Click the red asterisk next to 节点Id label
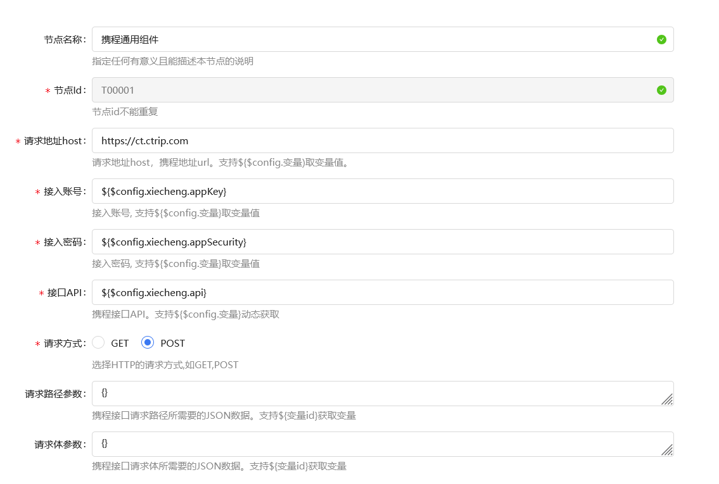The width and height of the screenshot is (719, 484). (47, 90)
